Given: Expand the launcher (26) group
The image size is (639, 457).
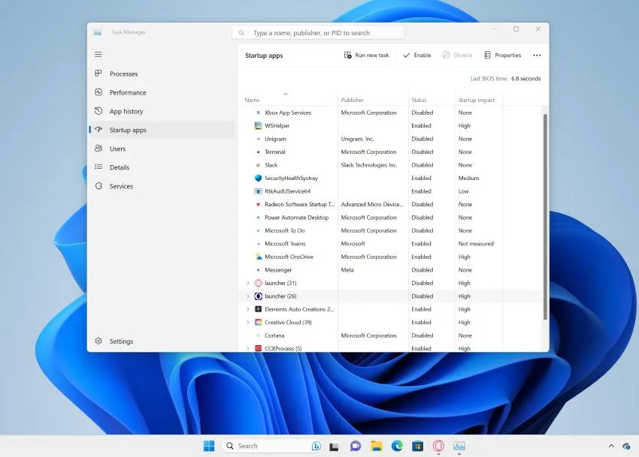Looking at the screenshot, I should 248,296.
